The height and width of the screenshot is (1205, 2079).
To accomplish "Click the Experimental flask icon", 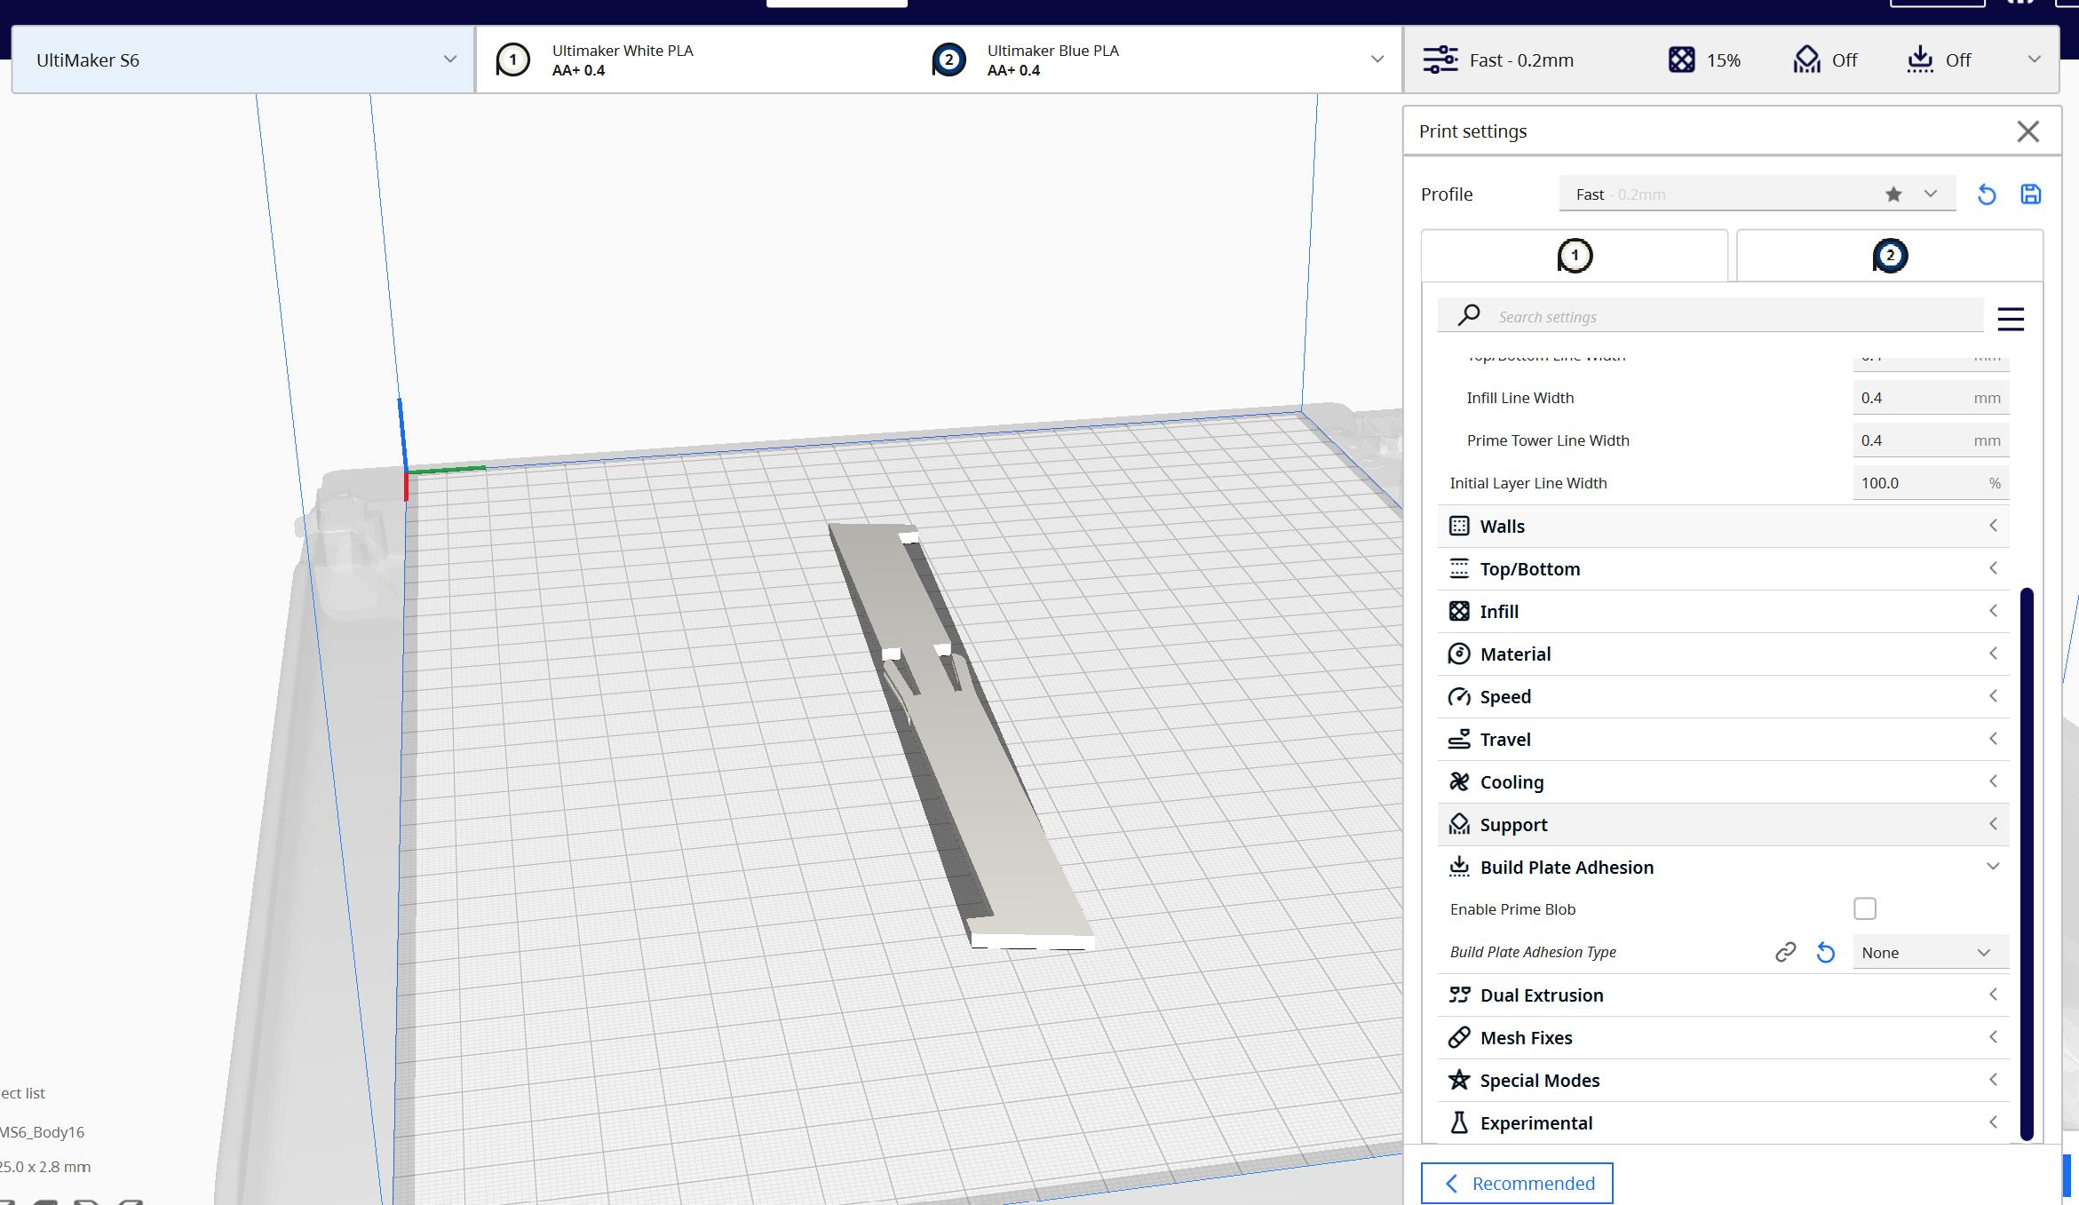I will click(x=1459, y=1122).
